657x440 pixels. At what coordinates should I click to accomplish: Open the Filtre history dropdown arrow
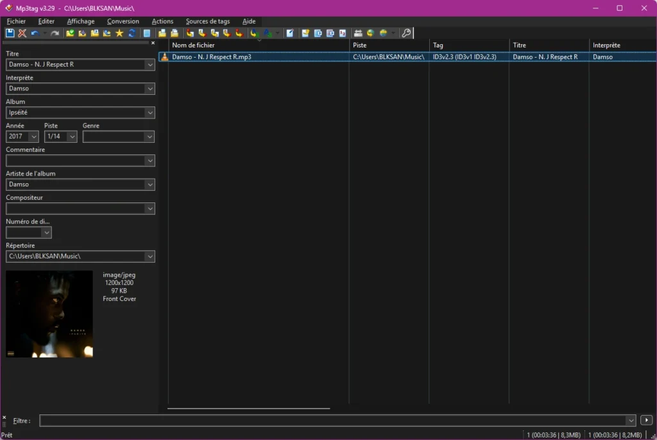631,420
